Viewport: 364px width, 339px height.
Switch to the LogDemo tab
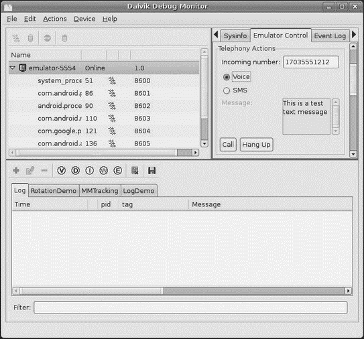point(139,191)
